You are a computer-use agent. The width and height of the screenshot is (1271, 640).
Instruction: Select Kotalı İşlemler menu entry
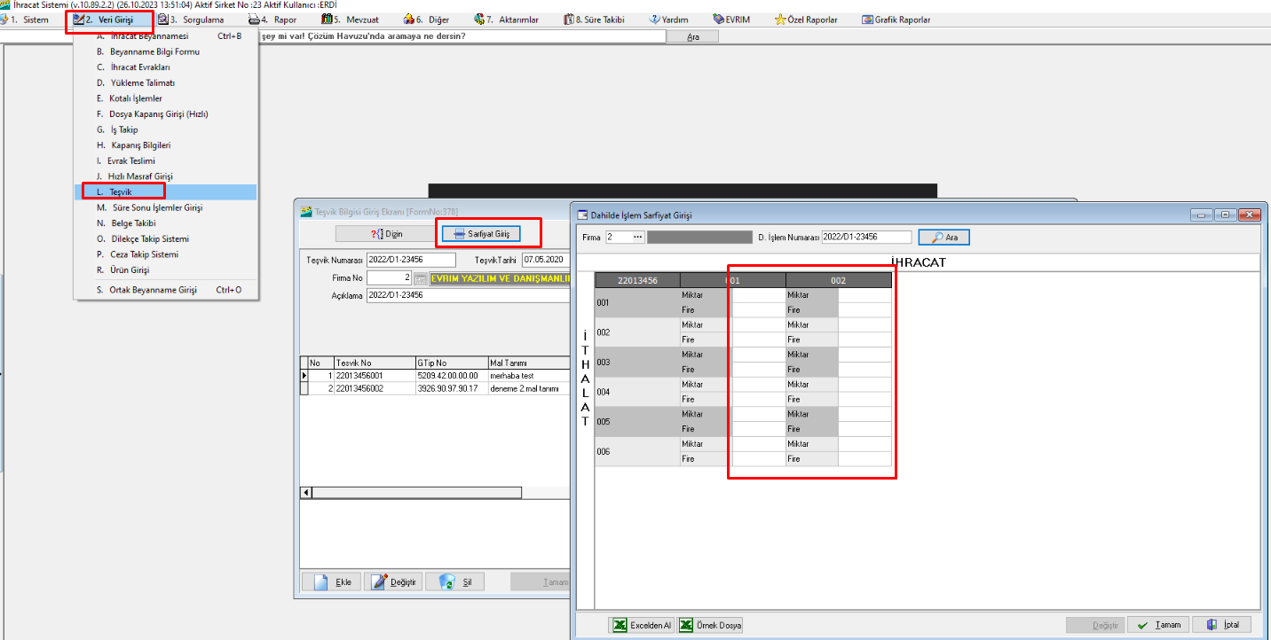pos(166,98)
